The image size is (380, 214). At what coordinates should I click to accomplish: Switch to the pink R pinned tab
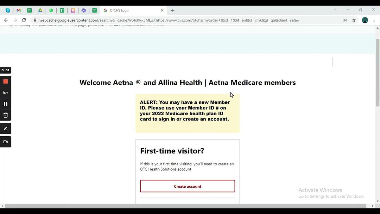click(x=73, y=10)
